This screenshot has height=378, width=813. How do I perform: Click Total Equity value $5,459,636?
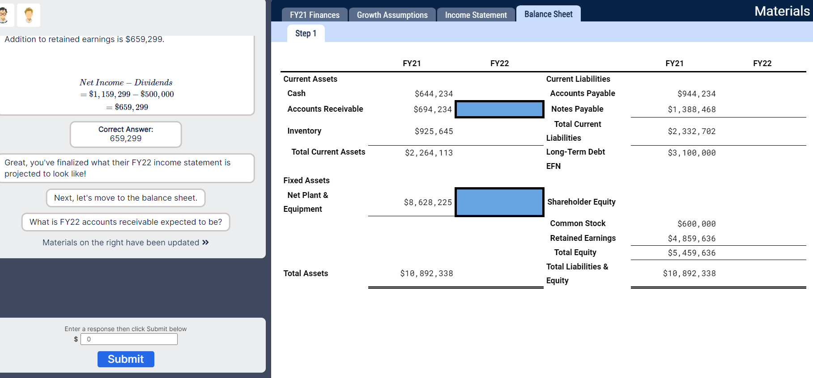pyautogui.click(x=692, y=253)
